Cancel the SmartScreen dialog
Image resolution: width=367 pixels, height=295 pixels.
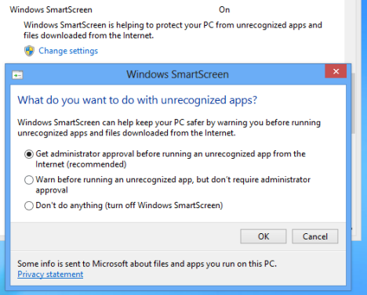[x=315, y=236]
